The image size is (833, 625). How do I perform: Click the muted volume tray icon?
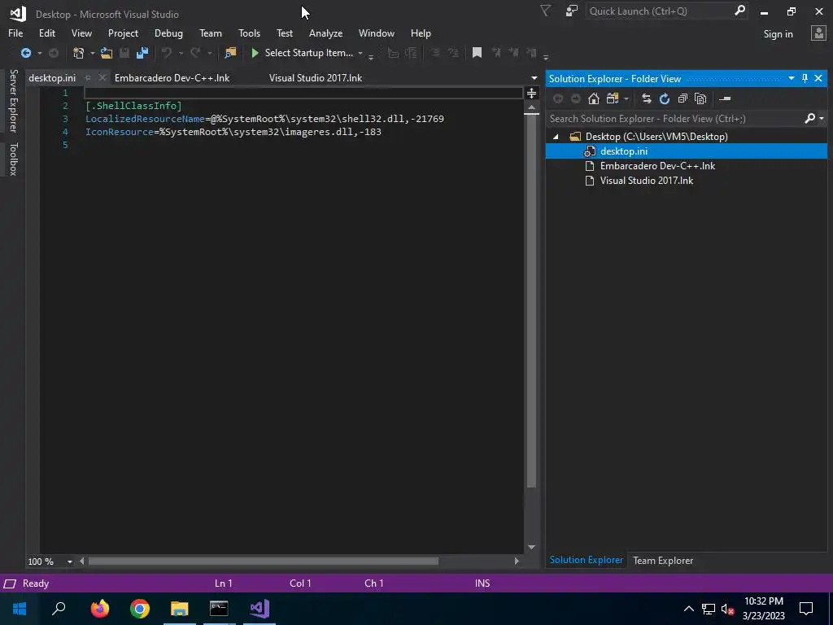click(x=727, y=609)
